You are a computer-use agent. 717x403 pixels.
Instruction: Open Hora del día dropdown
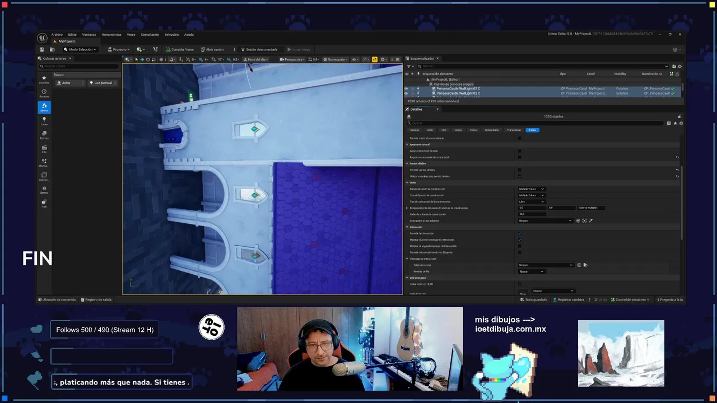coord(255,59)
